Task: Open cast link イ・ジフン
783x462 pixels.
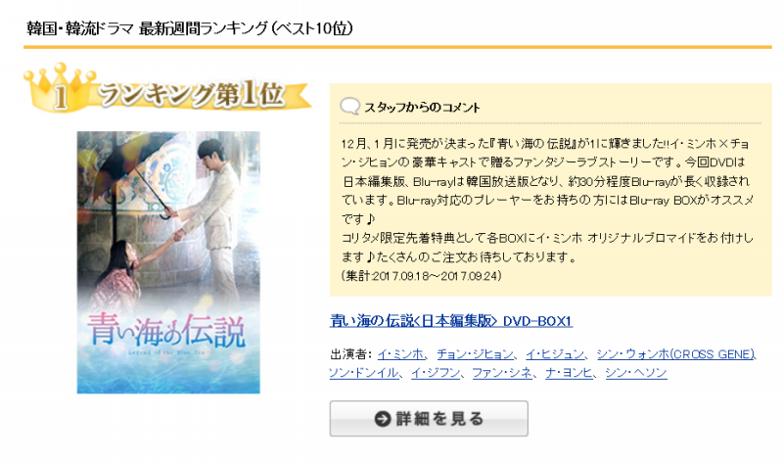Action: (x=436, y=373)
